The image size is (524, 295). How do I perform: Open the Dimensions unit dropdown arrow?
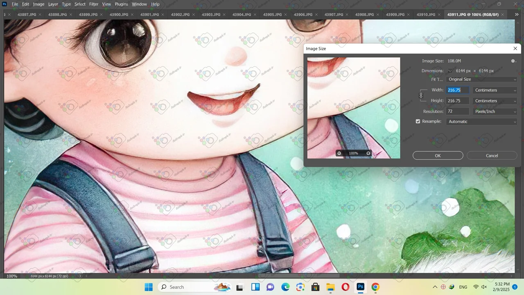tap(450, 71)
